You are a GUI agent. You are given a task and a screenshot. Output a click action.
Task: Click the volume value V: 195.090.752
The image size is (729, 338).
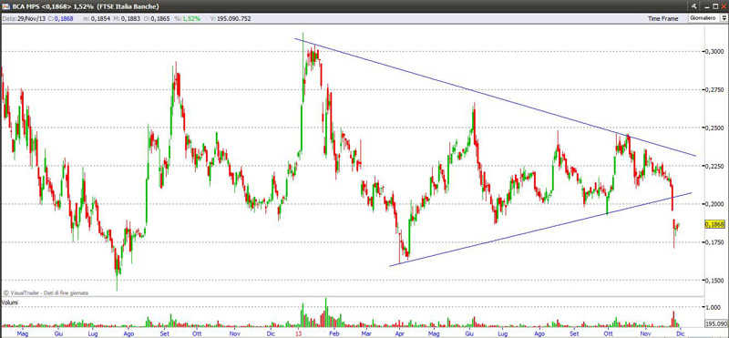(x=231, y=18)
